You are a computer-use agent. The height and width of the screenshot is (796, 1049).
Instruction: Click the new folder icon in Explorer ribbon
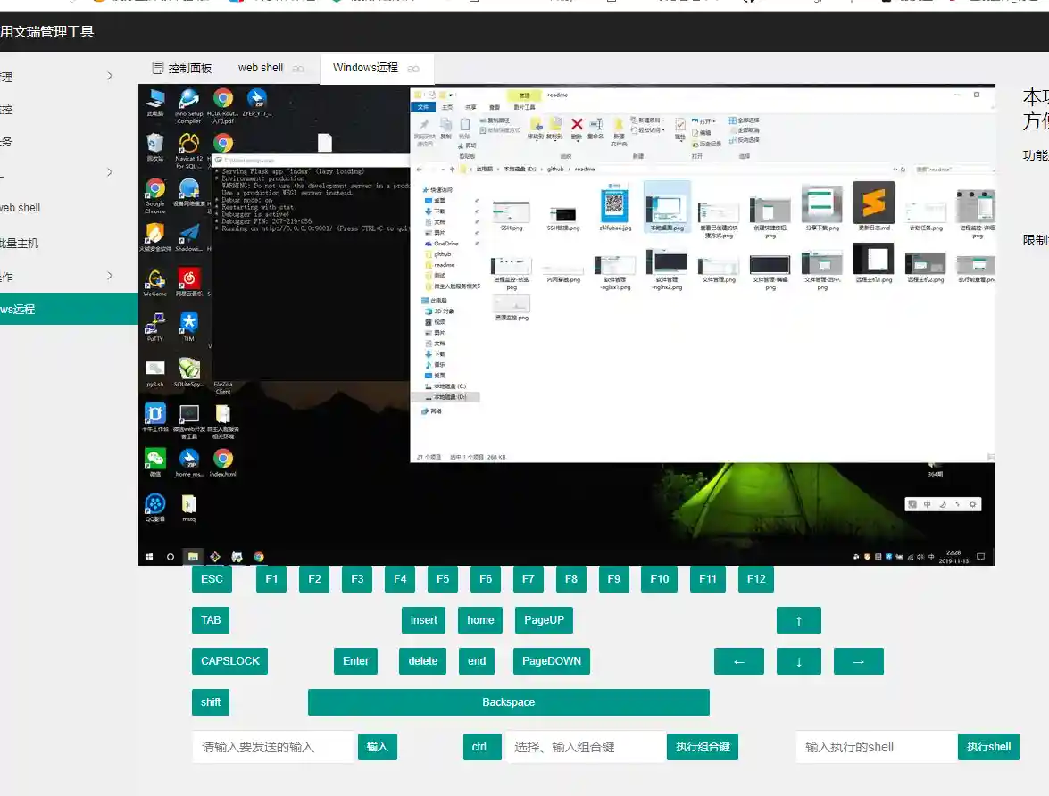click(x=619, y=130)
